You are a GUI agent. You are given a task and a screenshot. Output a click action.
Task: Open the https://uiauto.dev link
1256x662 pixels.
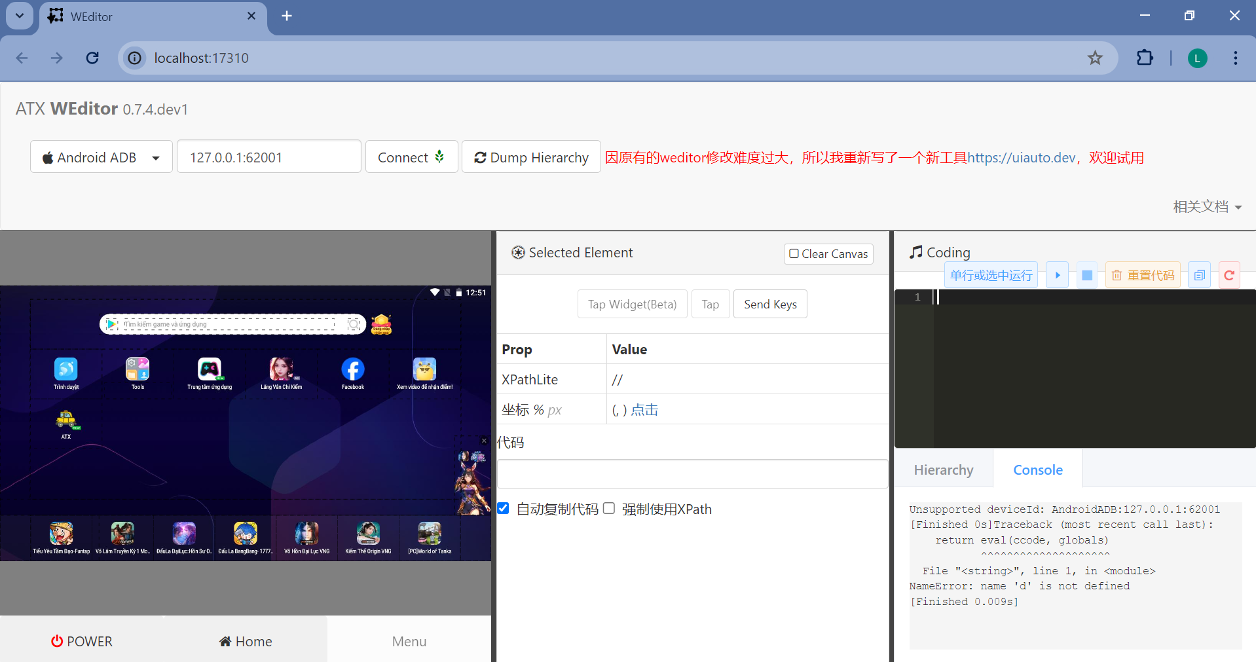(1022, 158)
